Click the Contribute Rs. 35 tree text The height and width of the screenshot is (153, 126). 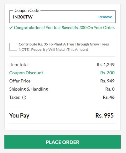(x=64, y=44)
